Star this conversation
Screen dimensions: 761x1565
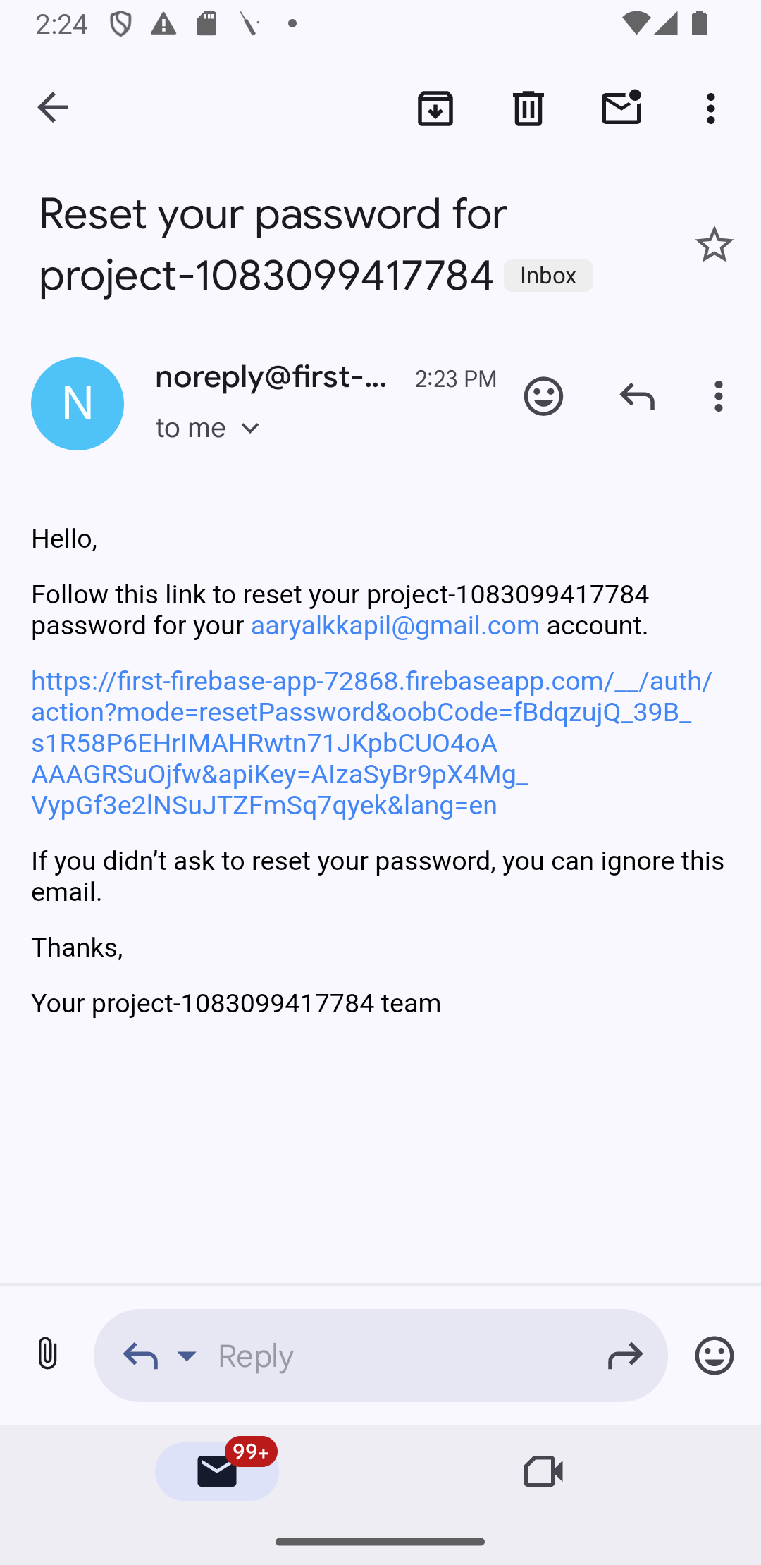click(x=714, y=245)
